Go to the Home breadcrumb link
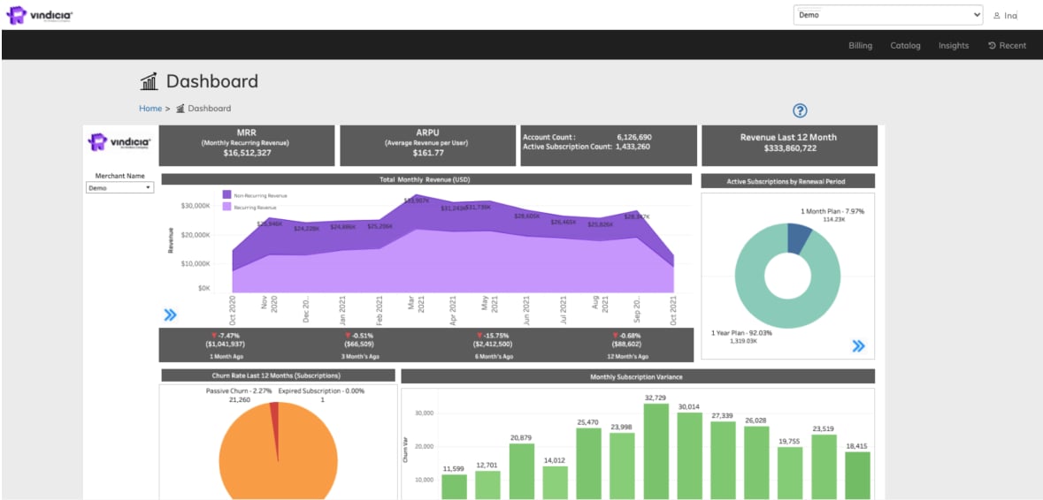 [x=150, y=109]
